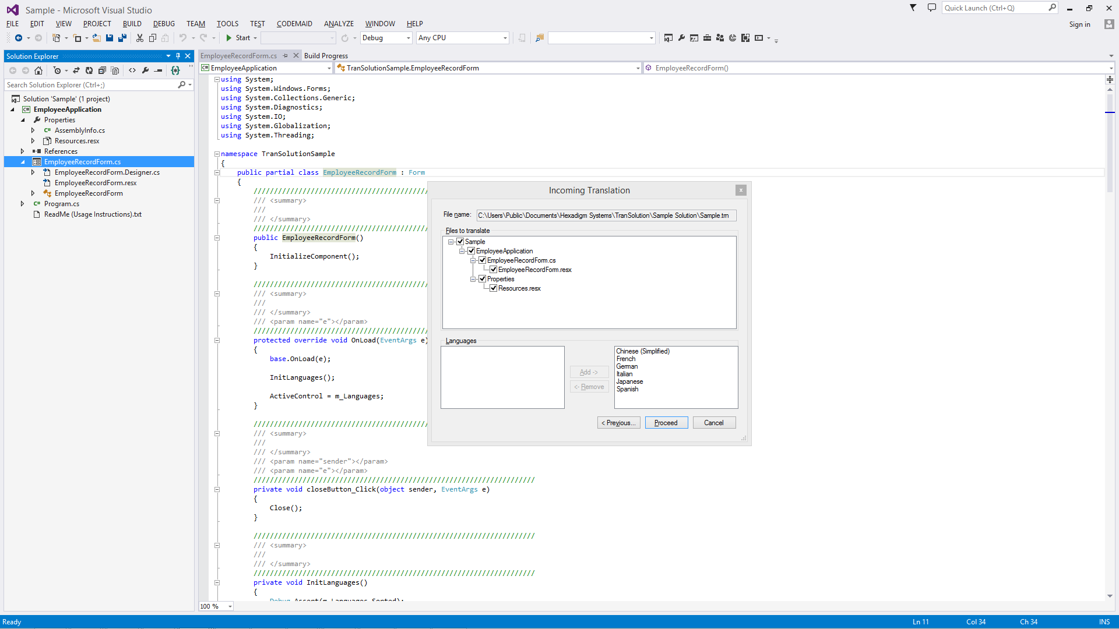This screenshot has width=1119, height=629.
Task: Open the feedback speech bubble icon
Action: pyautogui.click(x=932, y=8)
